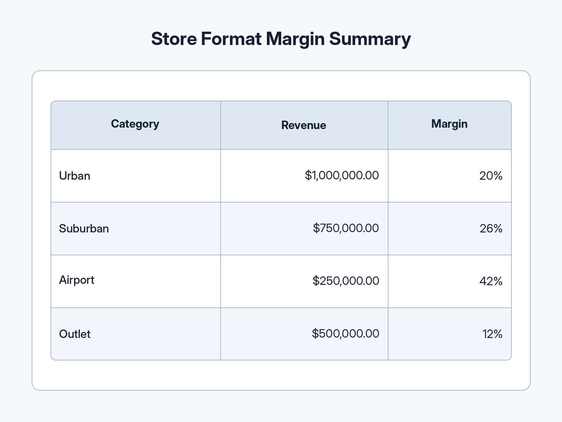Click the $250,000.00 revenue cell

304,281
